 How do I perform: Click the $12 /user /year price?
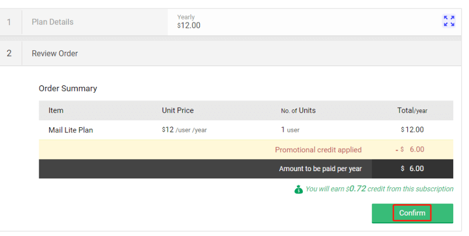184,130
